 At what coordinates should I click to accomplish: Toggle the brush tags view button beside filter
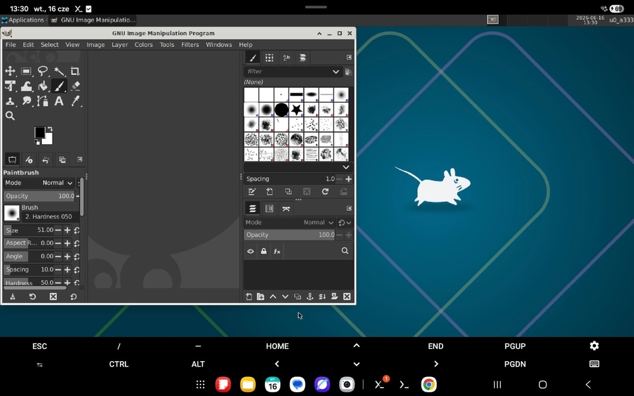pyautogui.click(x=348, y=72)
